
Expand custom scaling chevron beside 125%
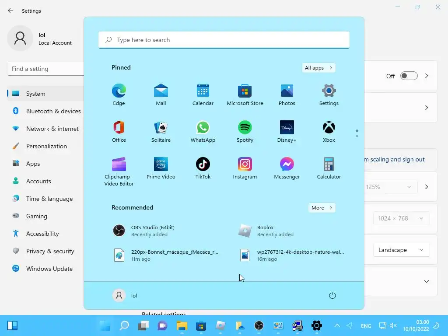(427, 187)
